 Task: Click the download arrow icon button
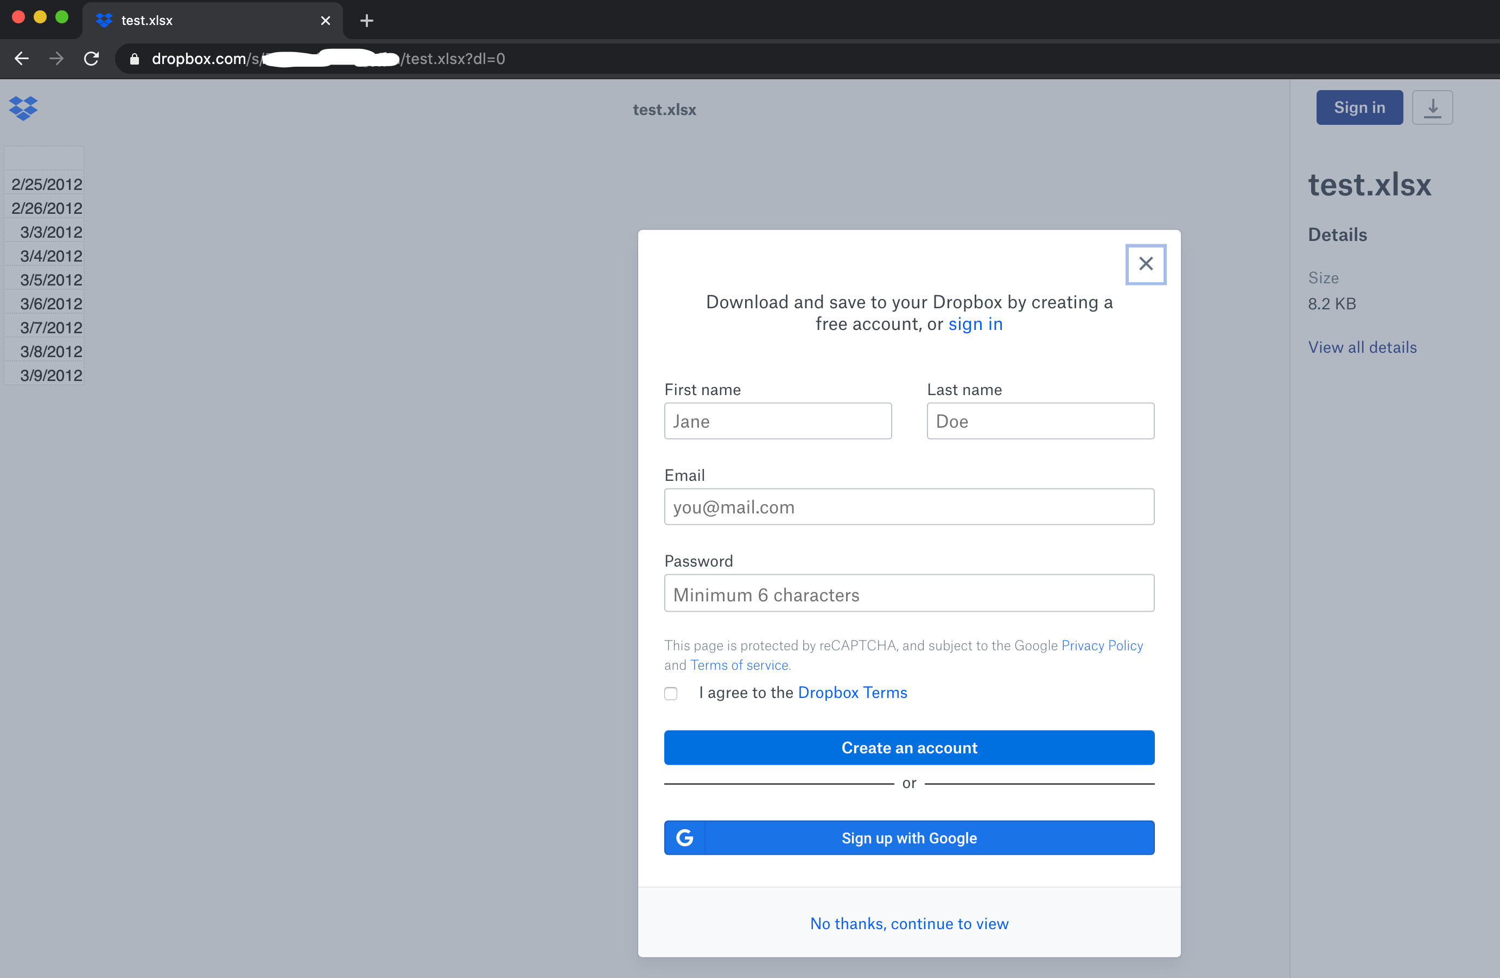click(x=1432, y=108)
